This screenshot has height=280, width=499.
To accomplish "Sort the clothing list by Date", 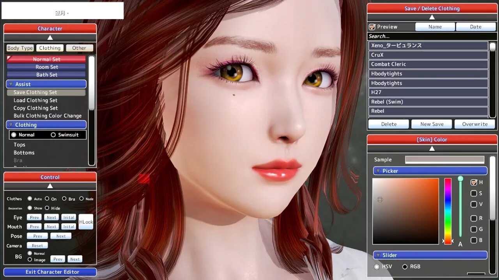I will tap(476, 27).
